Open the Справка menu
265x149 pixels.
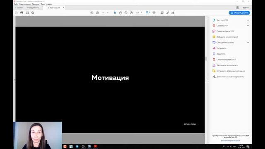tap(49, 4)
